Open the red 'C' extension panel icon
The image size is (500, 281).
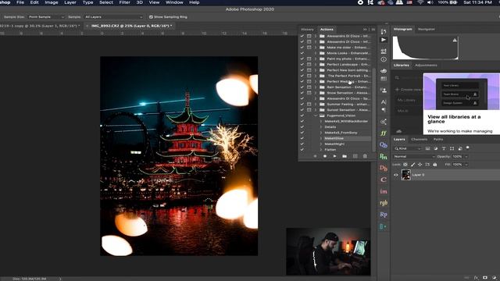point(384,180)
